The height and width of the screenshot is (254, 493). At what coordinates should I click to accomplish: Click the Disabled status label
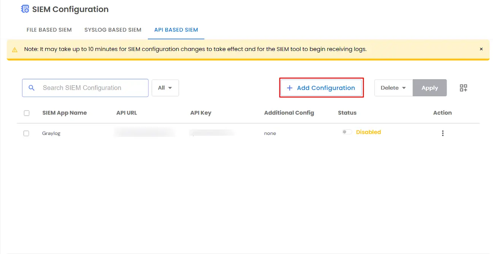(368, 132)
